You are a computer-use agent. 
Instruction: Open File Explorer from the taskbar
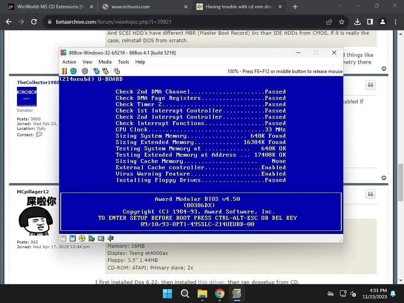(x=202, y=294)
